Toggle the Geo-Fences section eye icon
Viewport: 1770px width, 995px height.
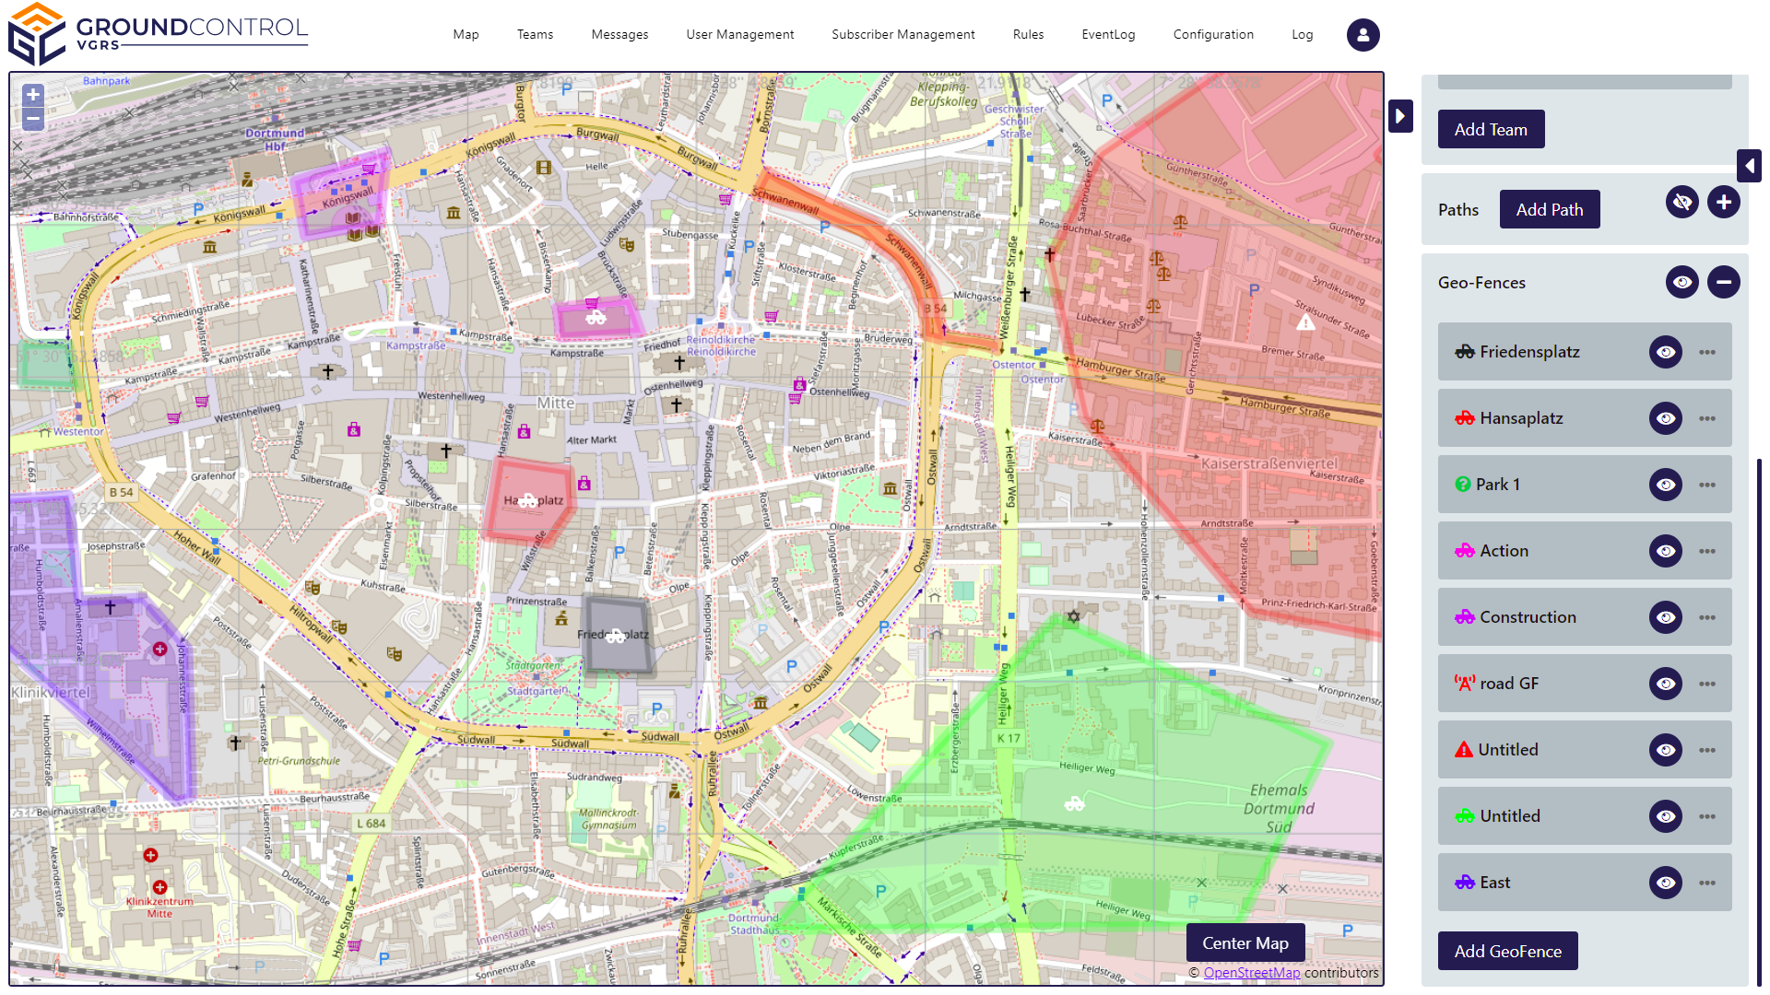(1681, 282)
